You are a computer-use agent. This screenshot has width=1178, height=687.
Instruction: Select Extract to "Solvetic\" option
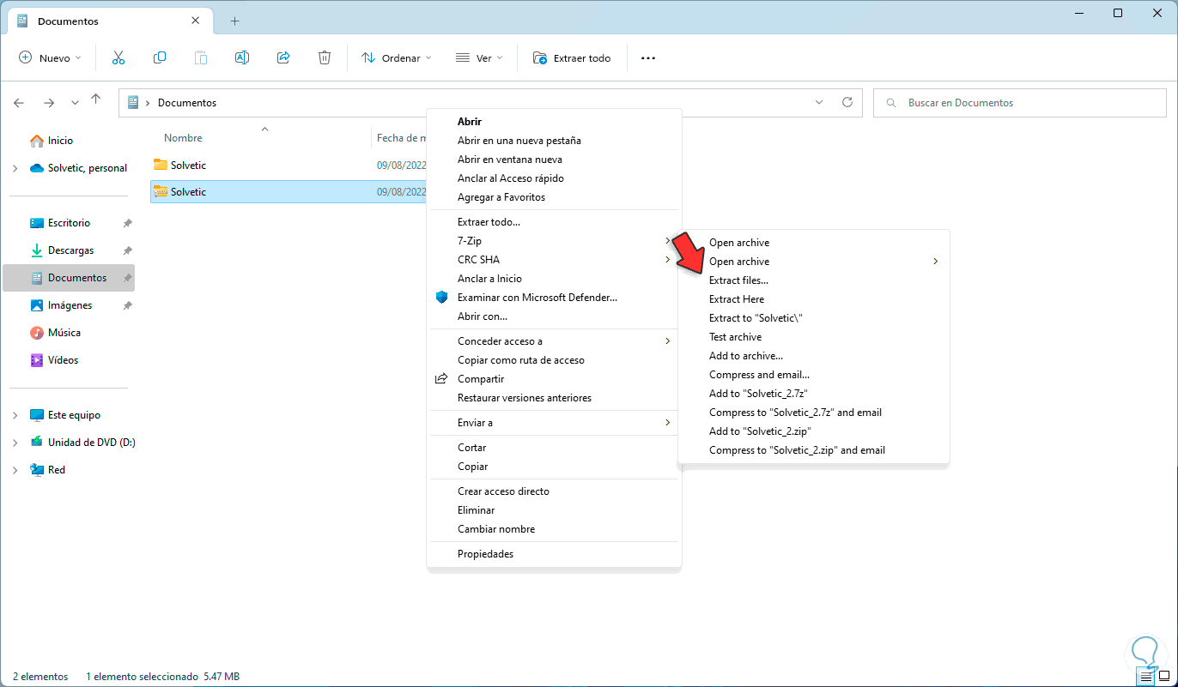tap(756, 318)
